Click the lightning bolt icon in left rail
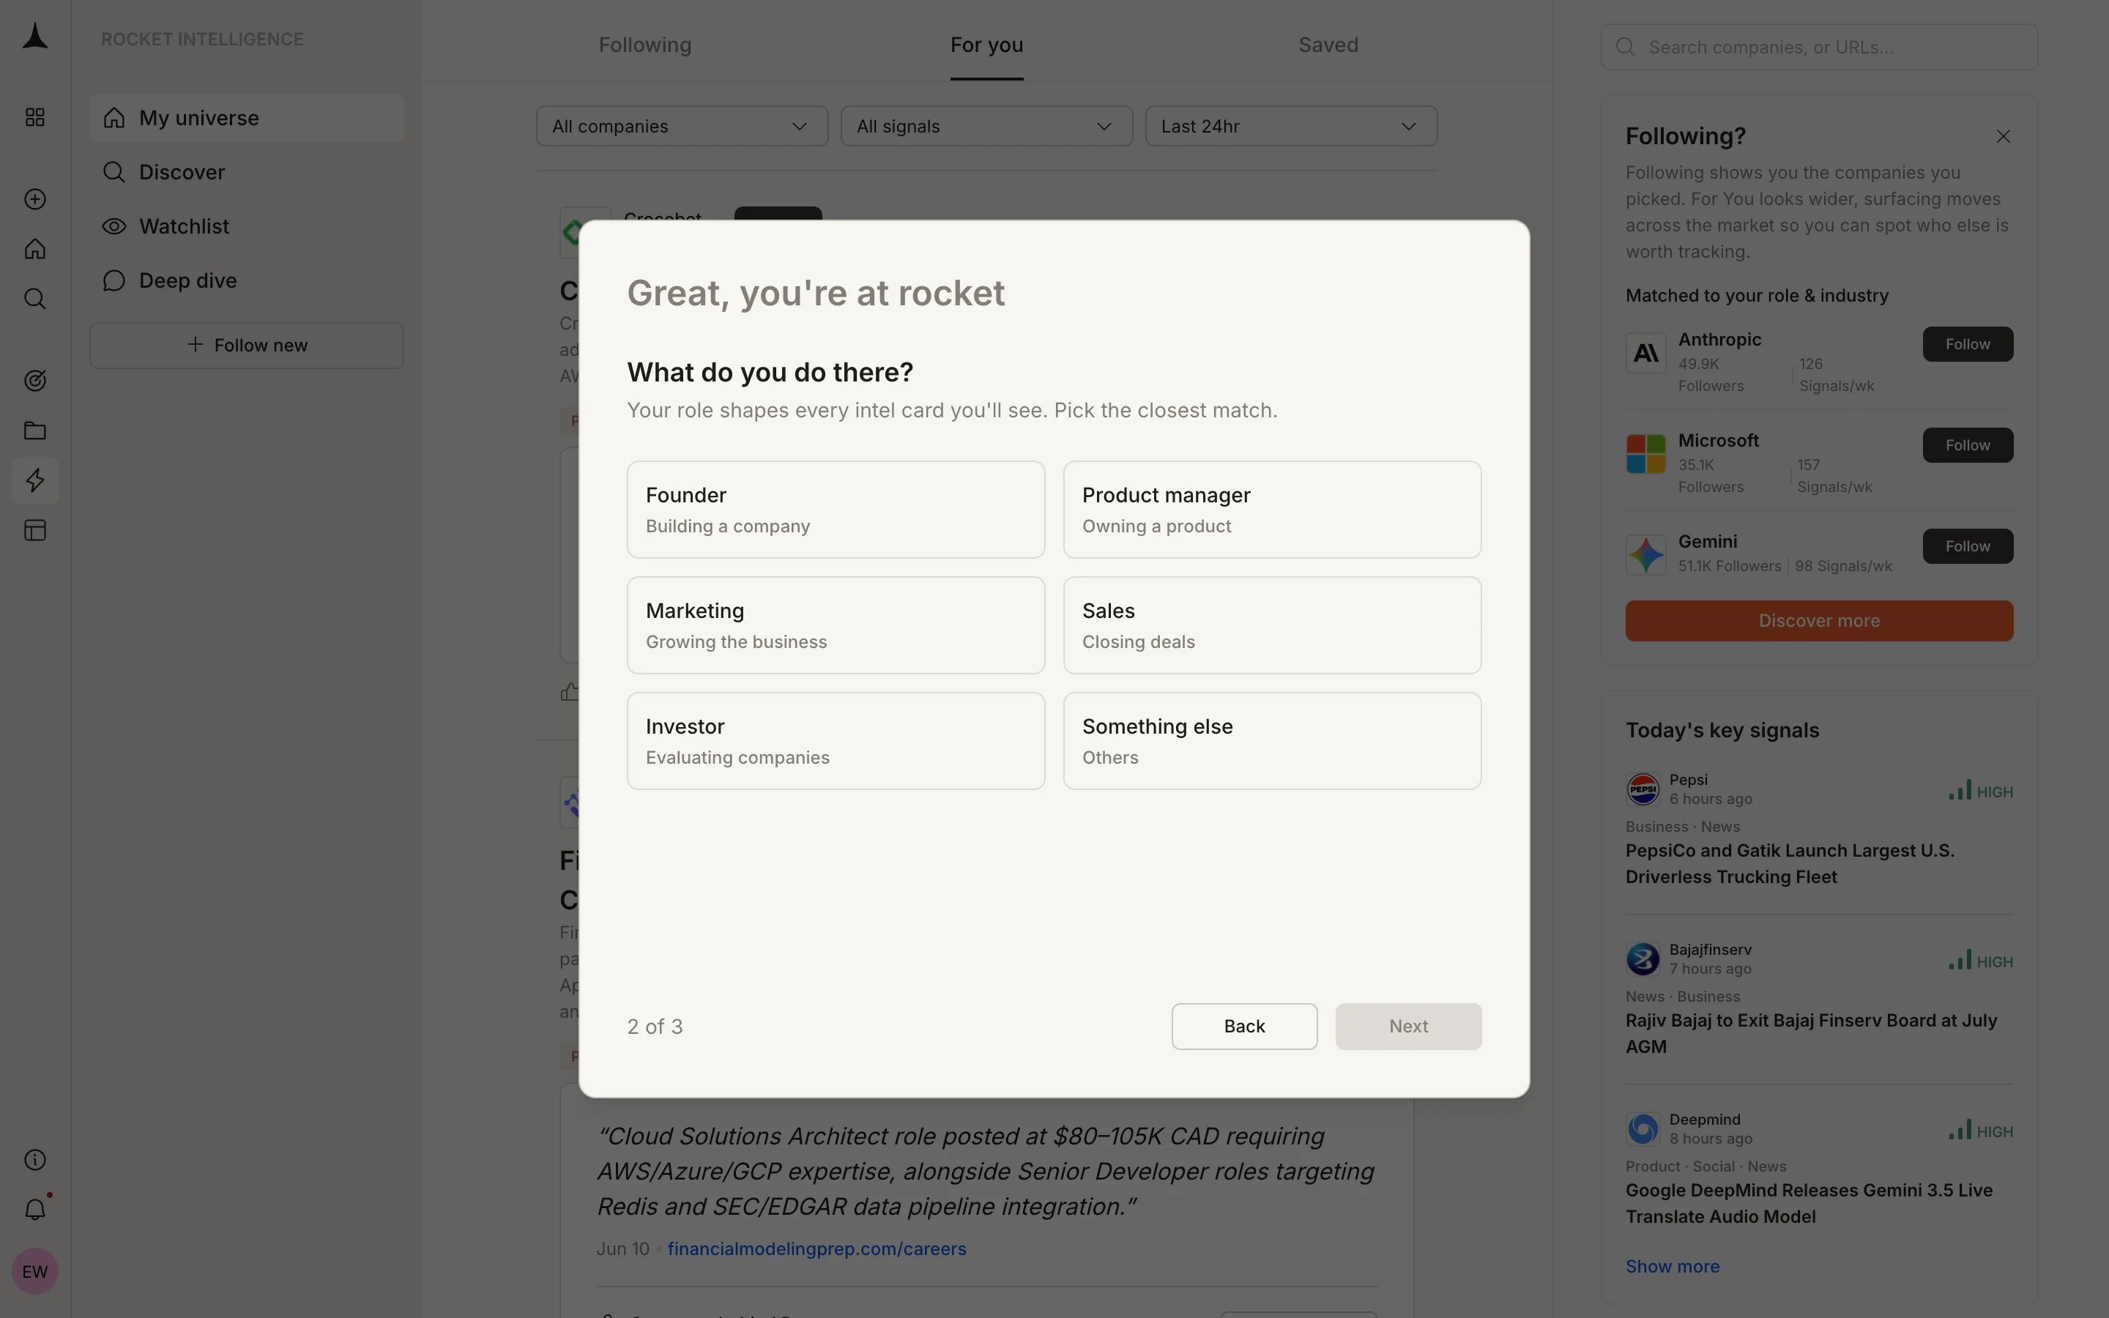Image resolution: width=2109 pixels, height=1318 pixels. tap(35, 480)
